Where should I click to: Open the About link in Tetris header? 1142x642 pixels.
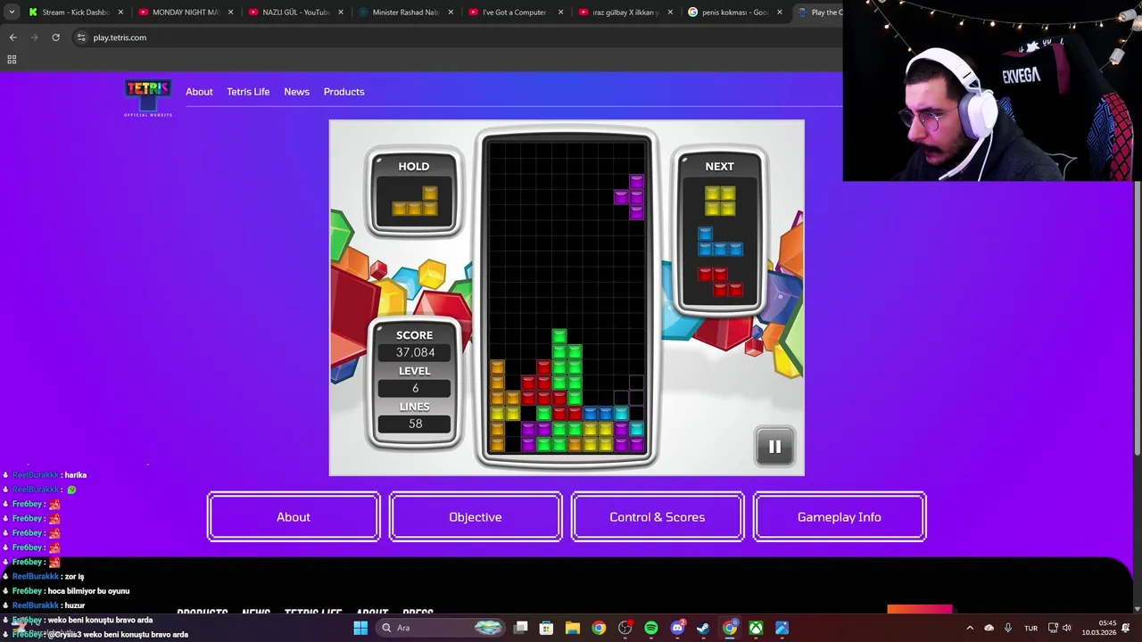point(199,92)
